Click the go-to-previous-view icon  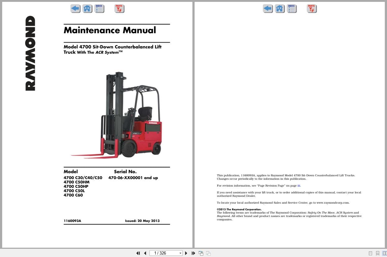click(201, 253)
